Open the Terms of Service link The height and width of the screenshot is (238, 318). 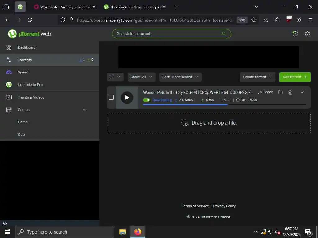click(x=195, y=206)
